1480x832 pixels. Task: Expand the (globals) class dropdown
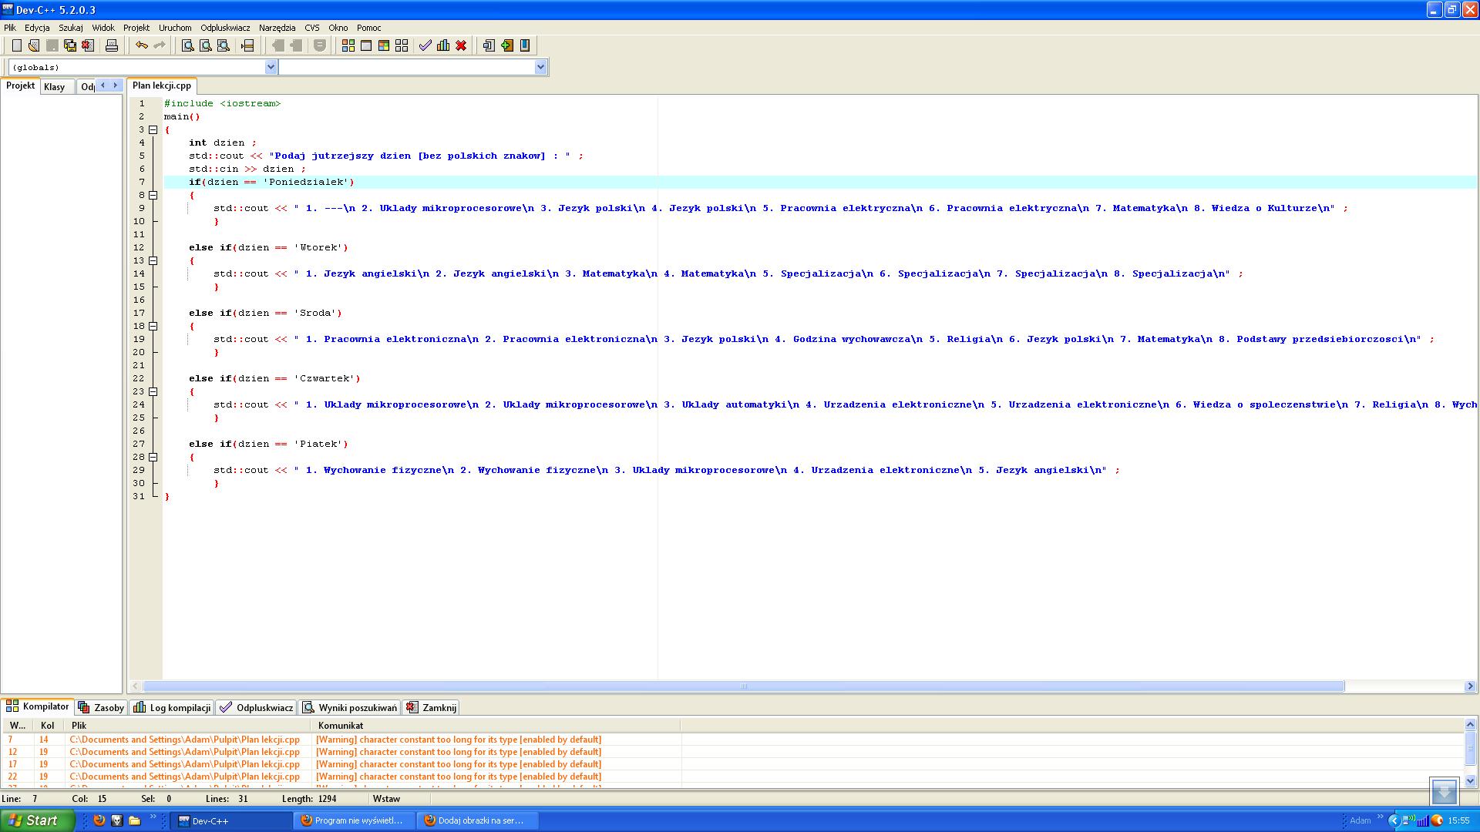(271, 67)
